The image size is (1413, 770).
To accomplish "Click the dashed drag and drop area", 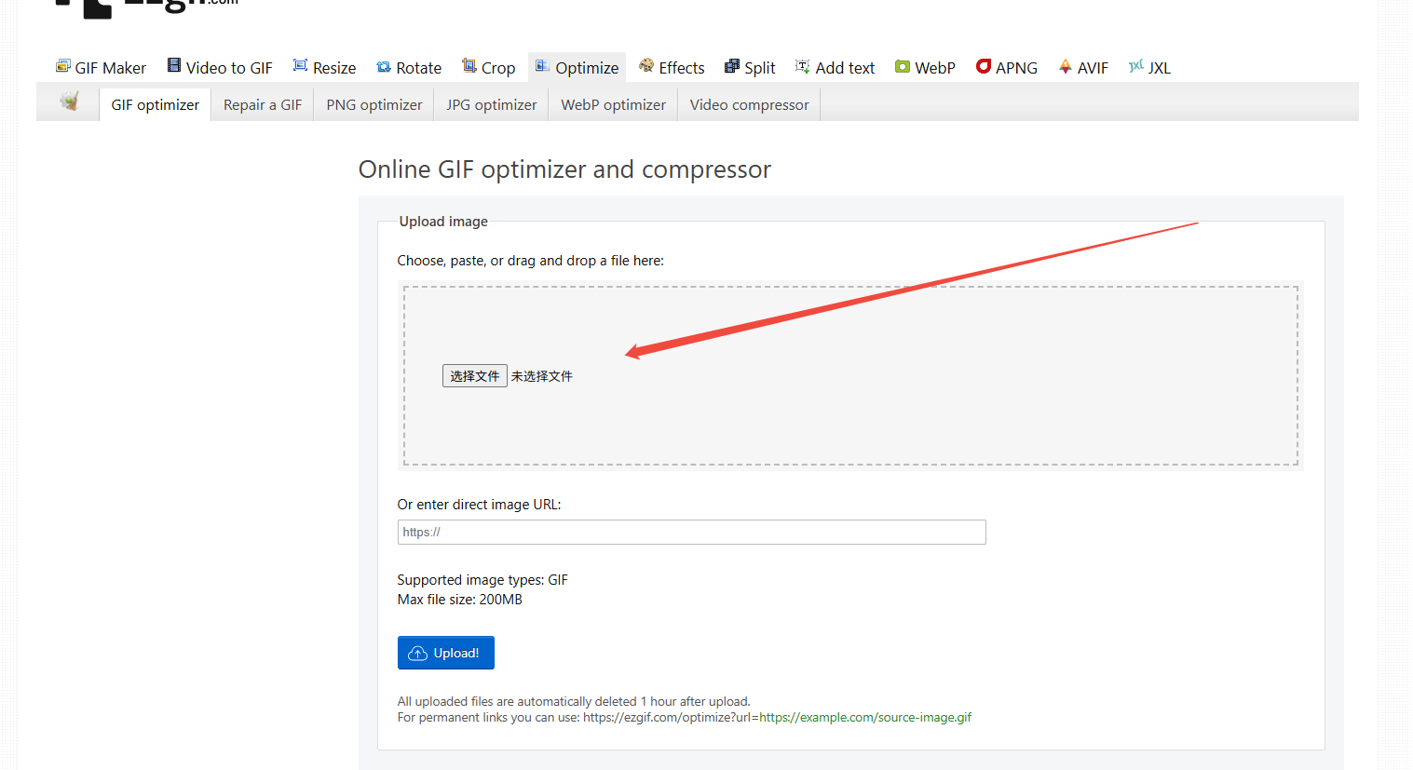I will coord(850,376).
